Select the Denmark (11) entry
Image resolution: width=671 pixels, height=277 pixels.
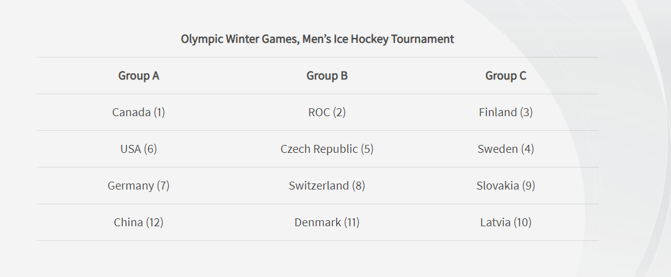click(x=327, y=223)
